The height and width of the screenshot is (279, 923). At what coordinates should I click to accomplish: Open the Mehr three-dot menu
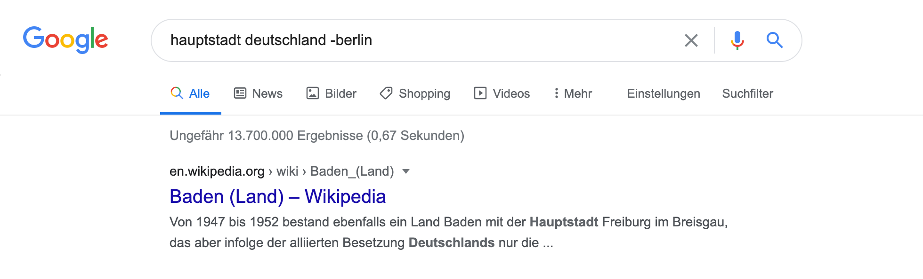click(557, 93)
